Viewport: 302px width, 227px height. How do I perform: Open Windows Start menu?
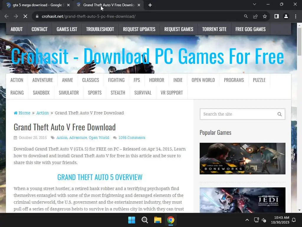[x=132, y=220]
